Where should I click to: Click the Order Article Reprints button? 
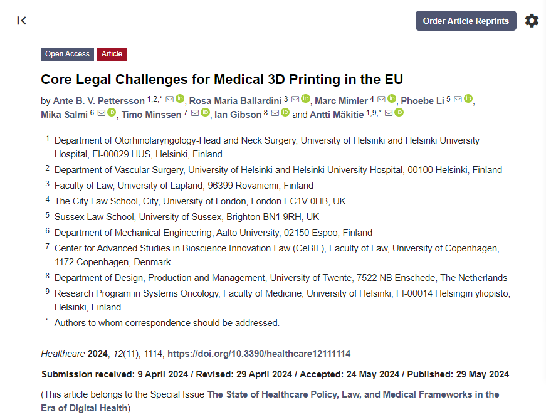(x=466, y=21)
